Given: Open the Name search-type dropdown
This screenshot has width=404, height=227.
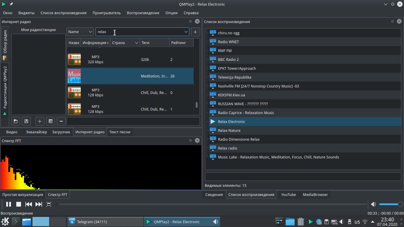Looking at the screenshot, I should pyautogui.click(x=80, y=32).
